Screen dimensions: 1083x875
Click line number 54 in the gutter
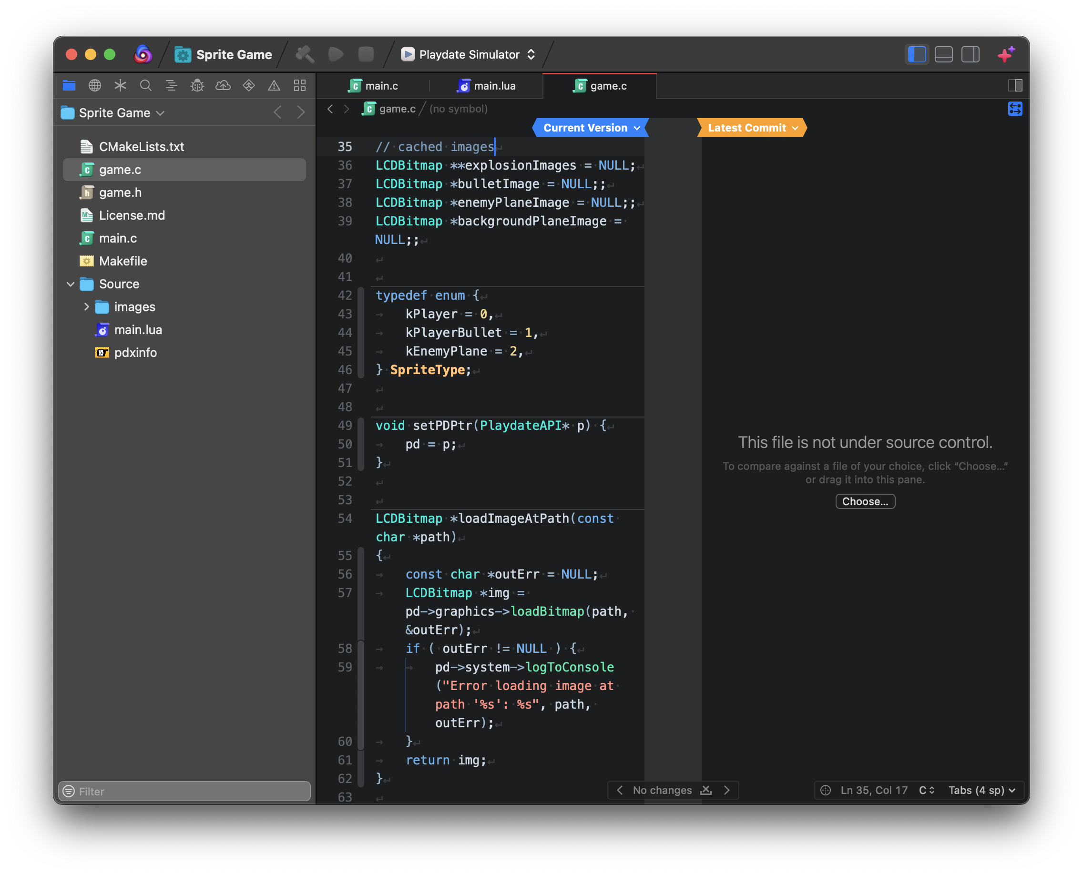click(345, 519)
